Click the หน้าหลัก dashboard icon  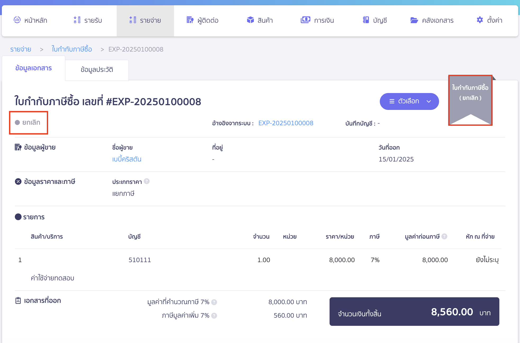(17, 20)
